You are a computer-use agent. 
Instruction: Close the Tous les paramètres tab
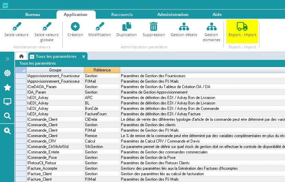(x=84, y=56)
